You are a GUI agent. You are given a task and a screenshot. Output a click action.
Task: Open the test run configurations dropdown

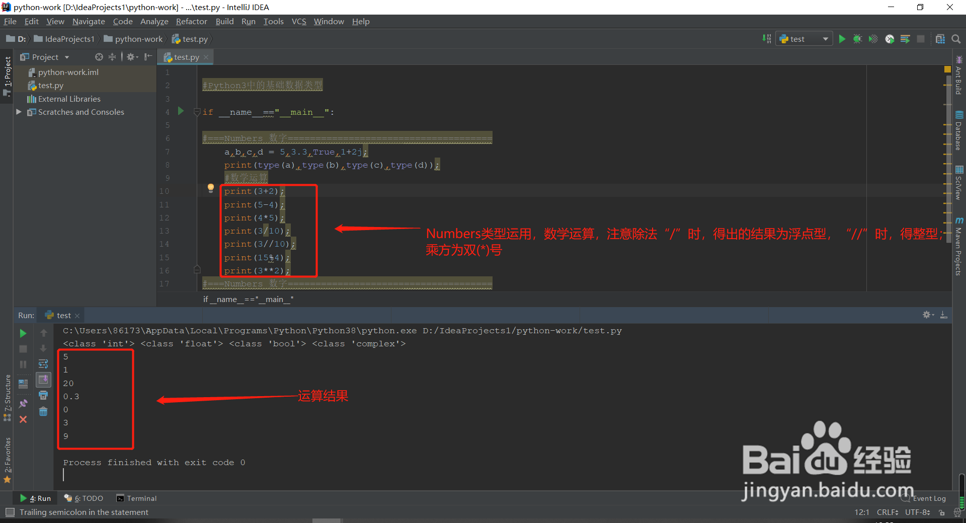pos(824,38)
